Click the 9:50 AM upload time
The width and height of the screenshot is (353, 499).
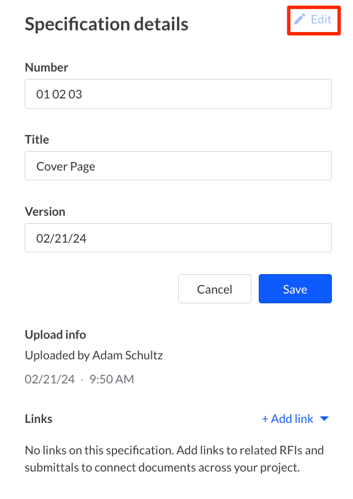(111, 379)
